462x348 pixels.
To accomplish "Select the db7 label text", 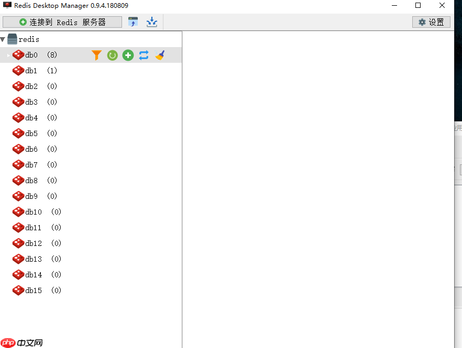I will coord(31,165).
